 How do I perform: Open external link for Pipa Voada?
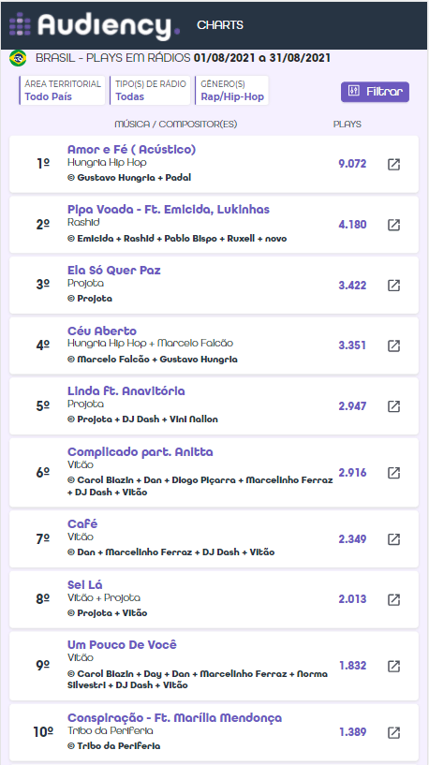(x=393, y=225)
